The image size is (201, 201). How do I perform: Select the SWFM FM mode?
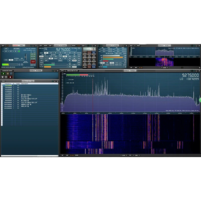56,58
